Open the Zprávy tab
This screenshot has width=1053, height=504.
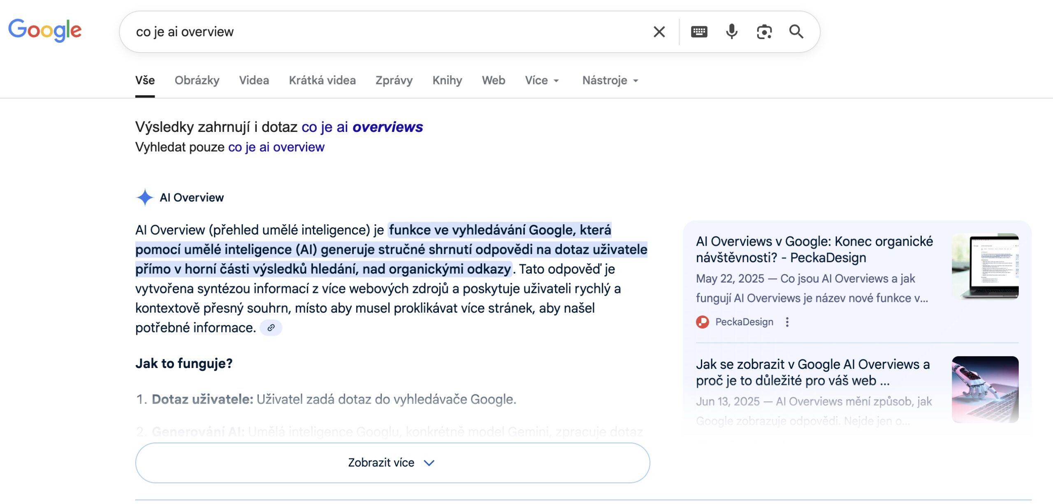(394, 81)
